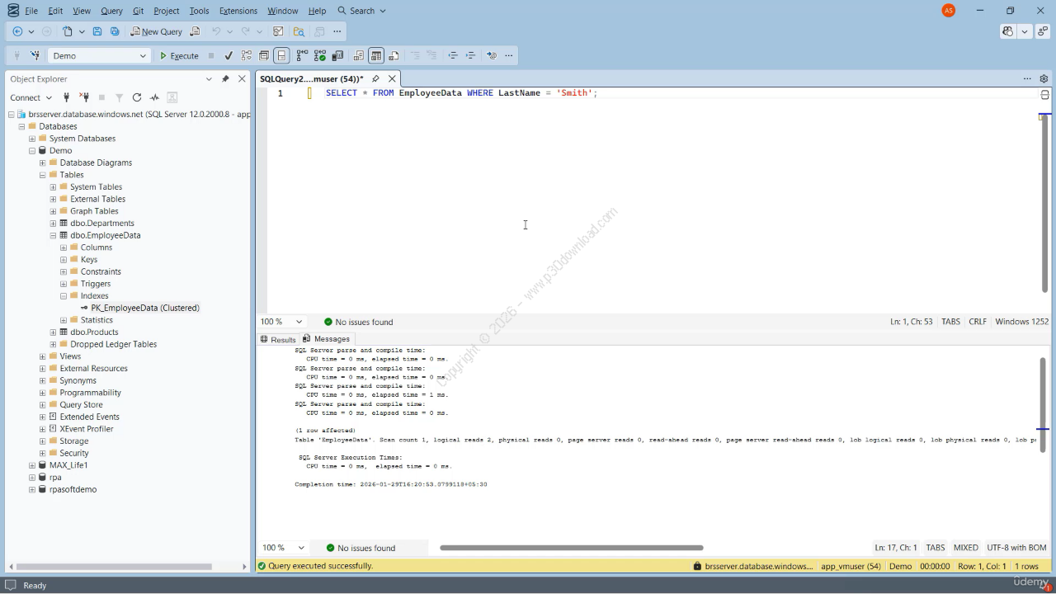Refresh the Object Explorer tree
This screenshot has width=1056, height=594.
(x=137, y=97)
